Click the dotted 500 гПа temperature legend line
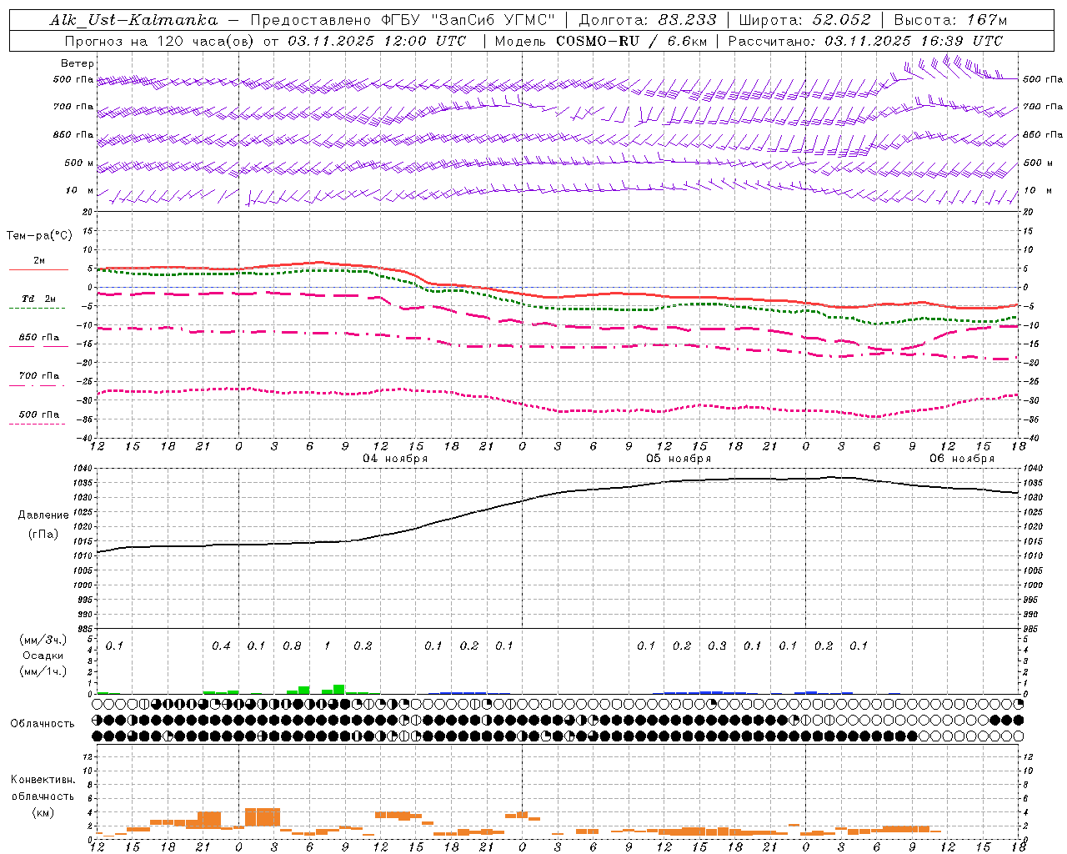Image resolution: width=1067 pixels, height=854 pixels. (x=38, y=424)
